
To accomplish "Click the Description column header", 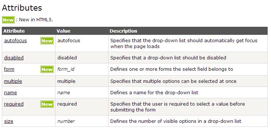I will click(x=124, y=31).
